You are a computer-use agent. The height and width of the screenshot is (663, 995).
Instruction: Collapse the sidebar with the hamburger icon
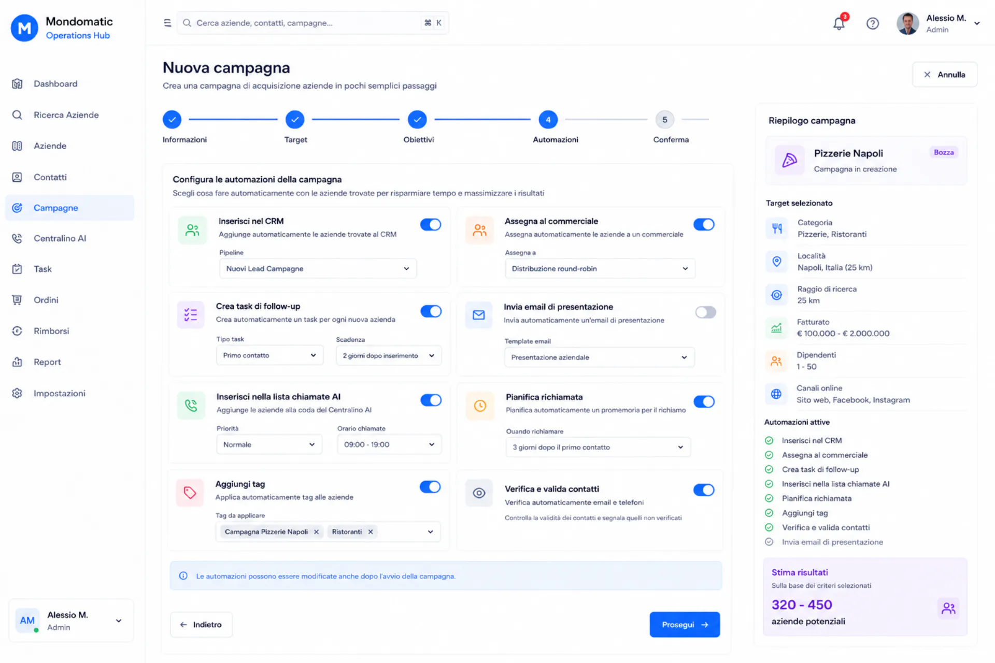167,23
